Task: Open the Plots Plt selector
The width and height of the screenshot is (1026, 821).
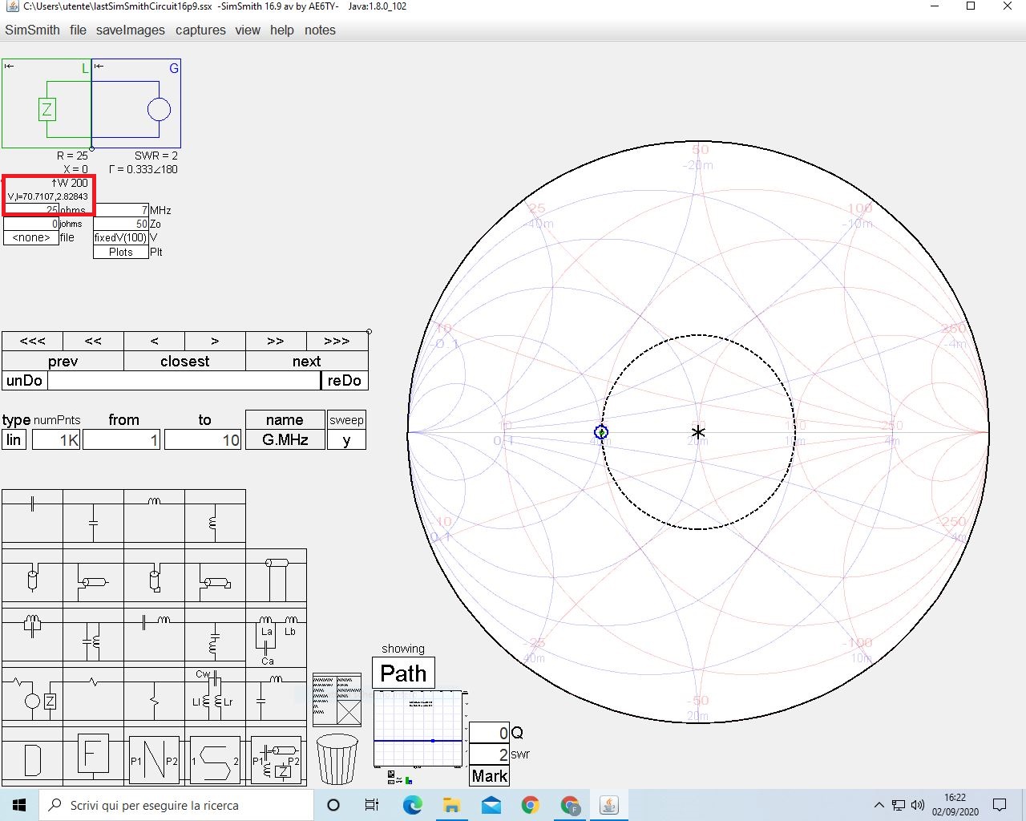Action: click(x=121, y=252)
